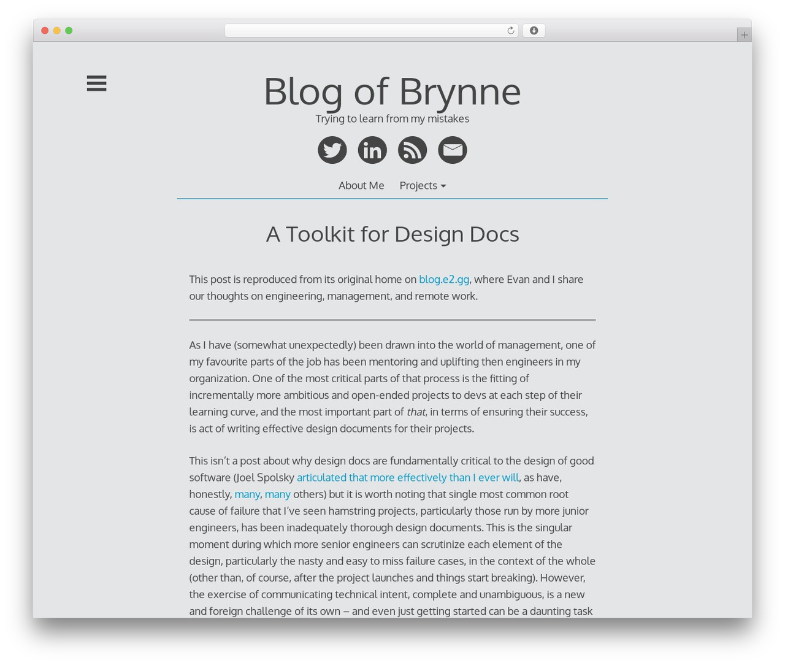Subscribe via the RSS feed icon

click(412, 150)
